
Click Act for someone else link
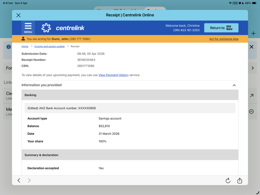point(224,39)
